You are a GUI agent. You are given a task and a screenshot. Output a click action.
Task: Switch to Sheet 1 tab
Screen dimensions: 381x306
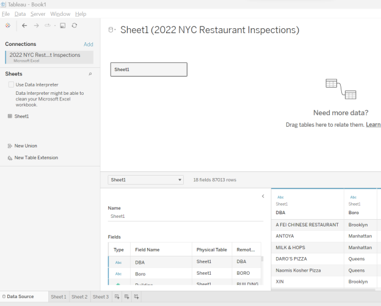pos(59,297)
